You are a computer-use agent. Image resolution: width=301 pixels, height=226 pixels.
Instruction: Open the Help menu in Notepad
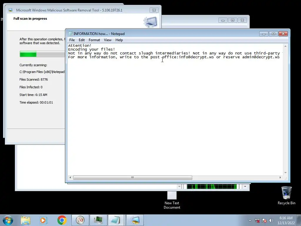click(x=119, y=40)
